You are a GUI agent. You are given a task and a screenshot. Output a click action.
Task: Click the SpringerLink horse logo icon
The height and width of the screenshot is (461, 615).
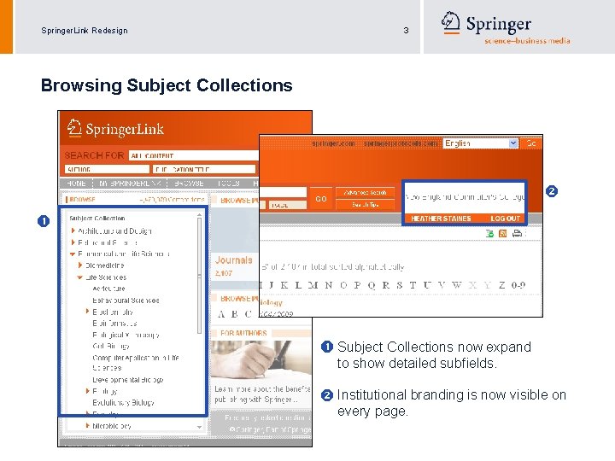pyautogui.click(x=74, y=128)
